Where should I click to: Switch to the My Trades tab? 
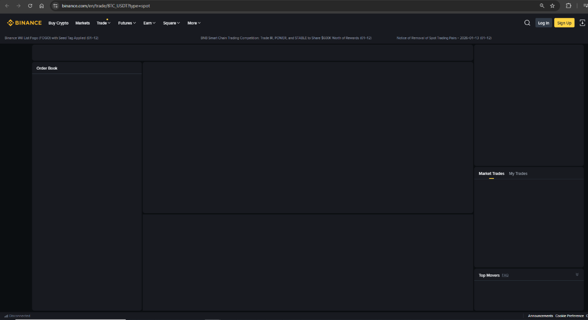point(518,173)
